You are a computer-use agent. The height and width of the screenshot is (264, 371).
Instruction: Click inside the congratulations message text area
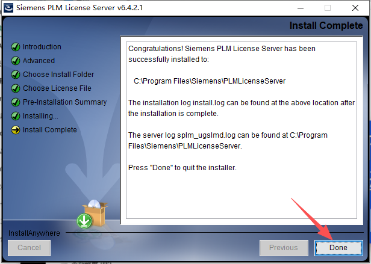[242, 130]
